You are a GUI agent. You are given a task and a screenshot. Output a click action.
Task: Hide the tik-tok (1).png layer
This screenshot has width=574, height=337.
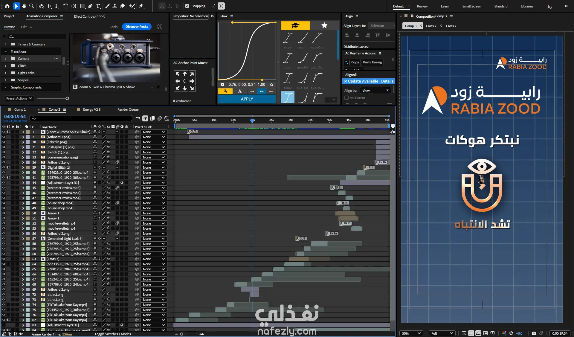pos(4,152)
